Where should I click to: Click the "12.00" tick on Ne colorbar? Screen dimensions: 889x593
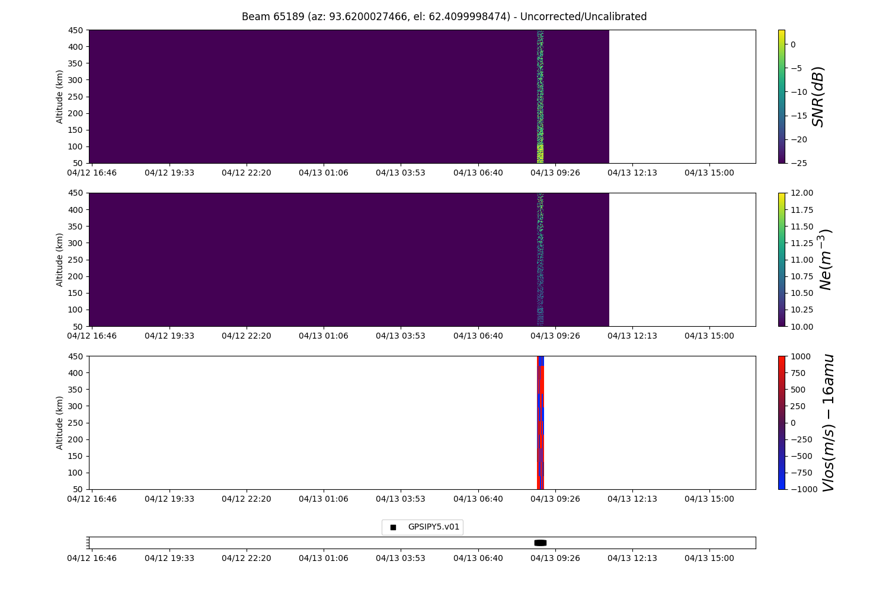click(801, 193)
